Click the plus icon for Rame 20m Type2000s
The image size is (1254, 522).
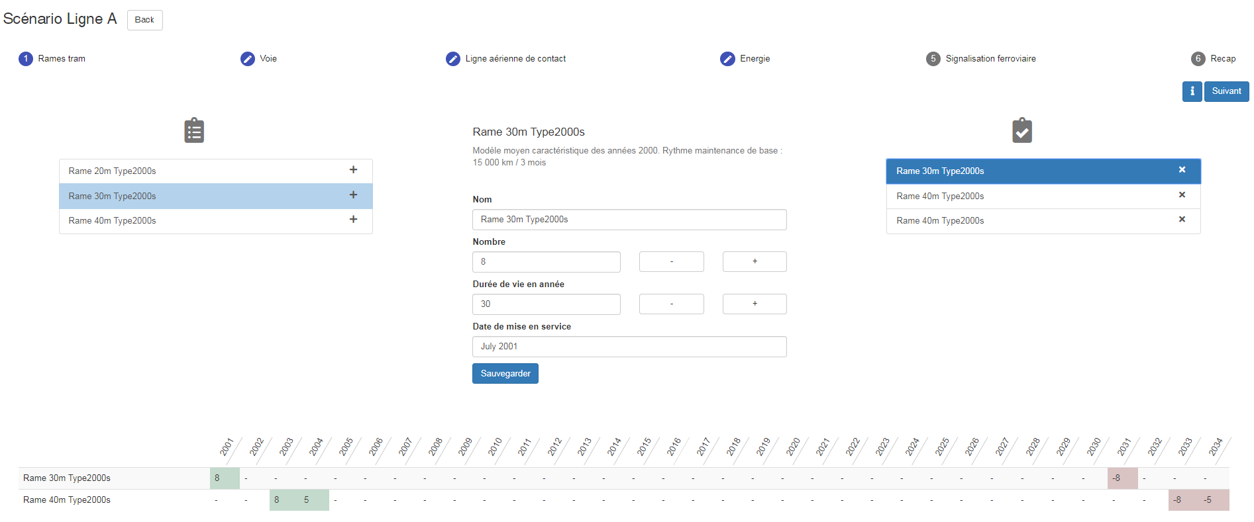(x=353, y=170)
